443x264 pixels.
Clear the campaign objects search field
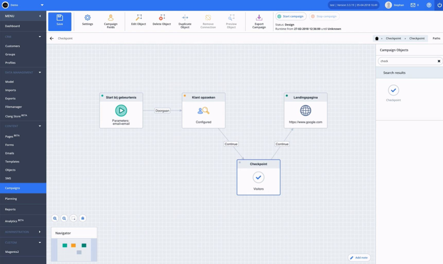439,61
